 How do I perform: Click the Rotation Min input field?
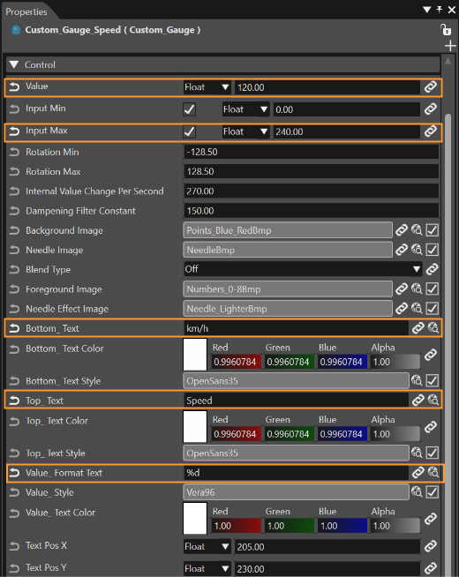click(311, 152)
